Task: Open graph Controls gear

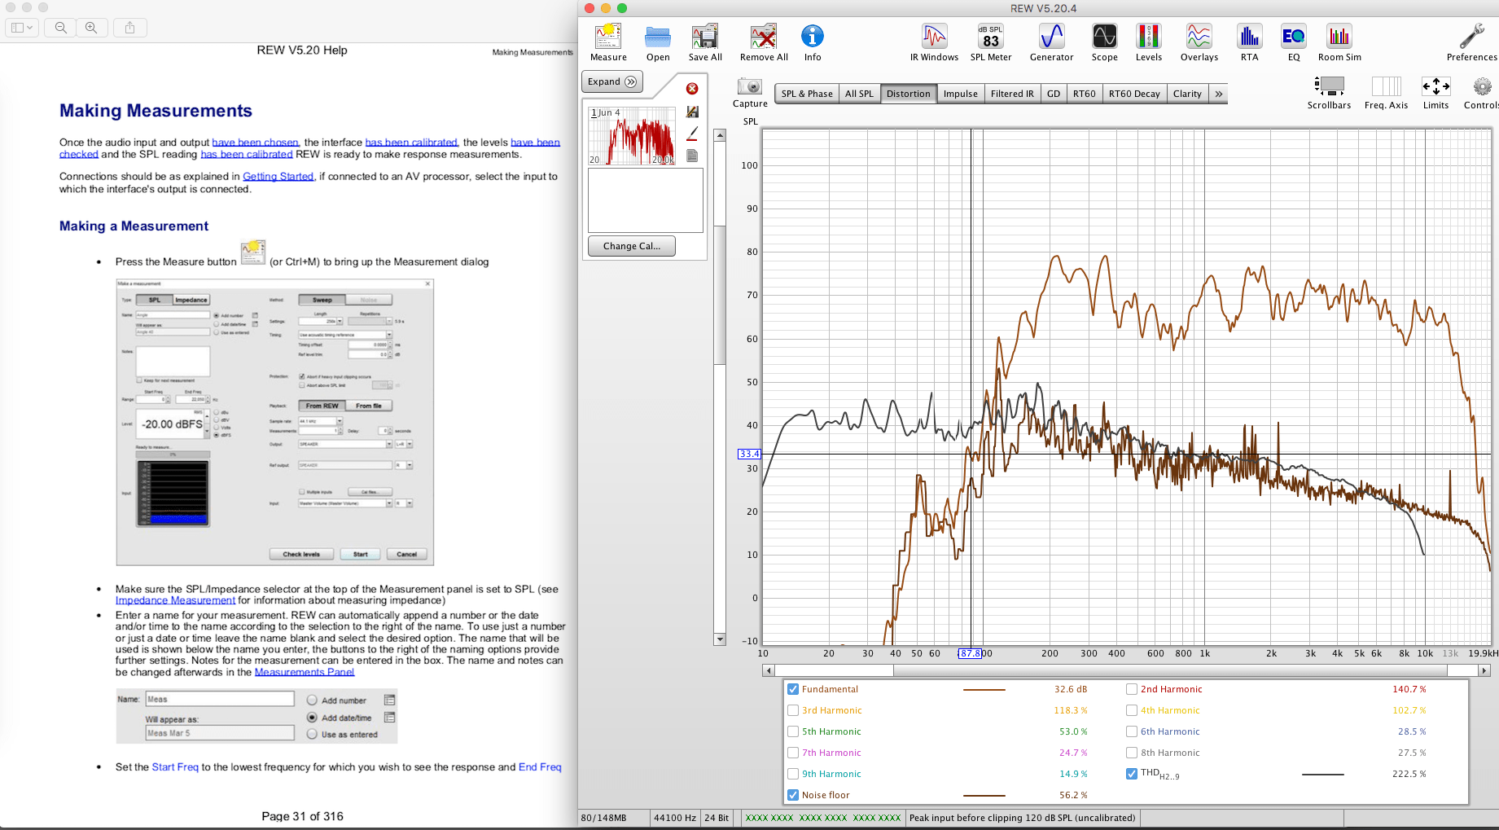Action: click(x=1481, y=93)
